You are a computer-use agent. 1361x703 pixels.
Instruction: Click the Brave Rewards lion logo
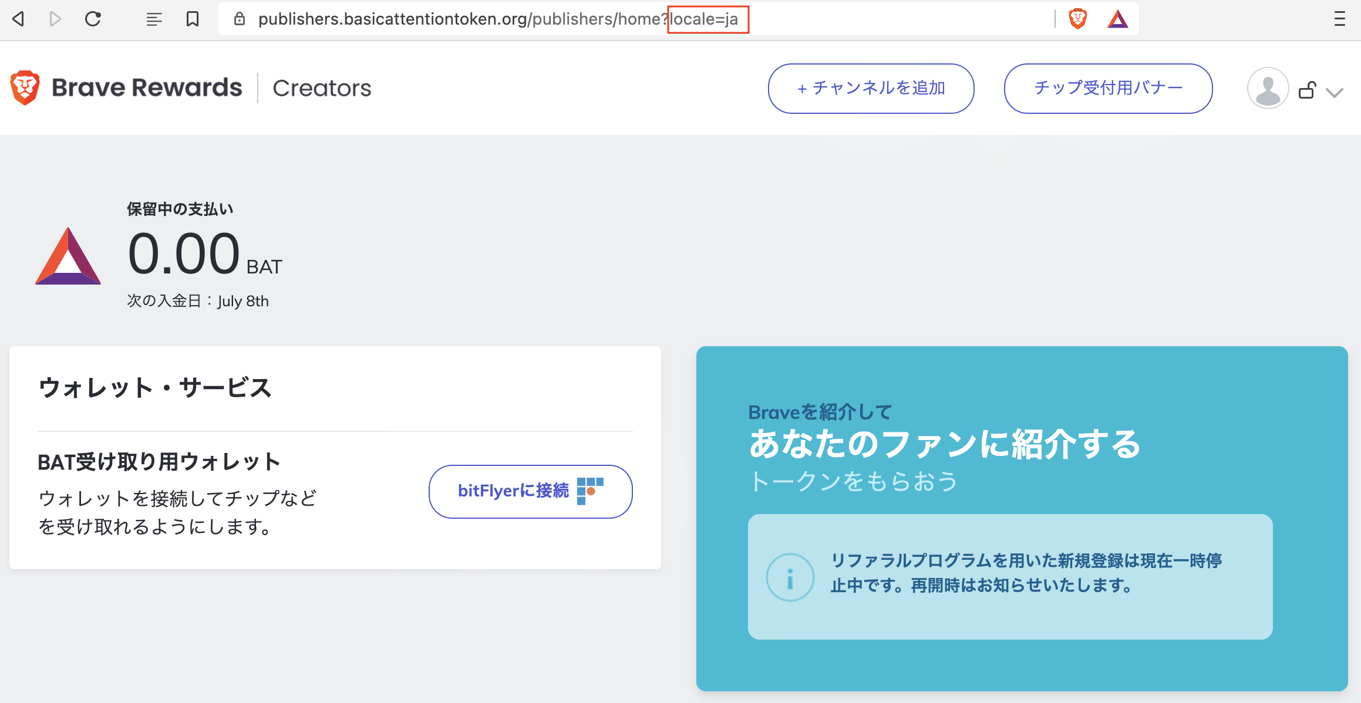[25, 88]
